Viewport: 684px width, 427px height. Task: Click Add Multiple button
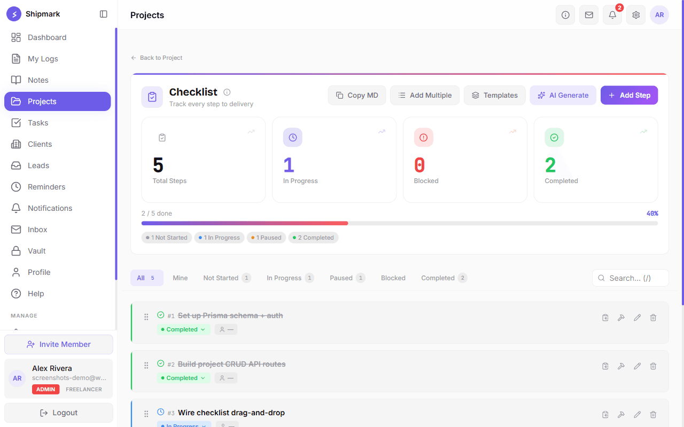click(425, 95)
